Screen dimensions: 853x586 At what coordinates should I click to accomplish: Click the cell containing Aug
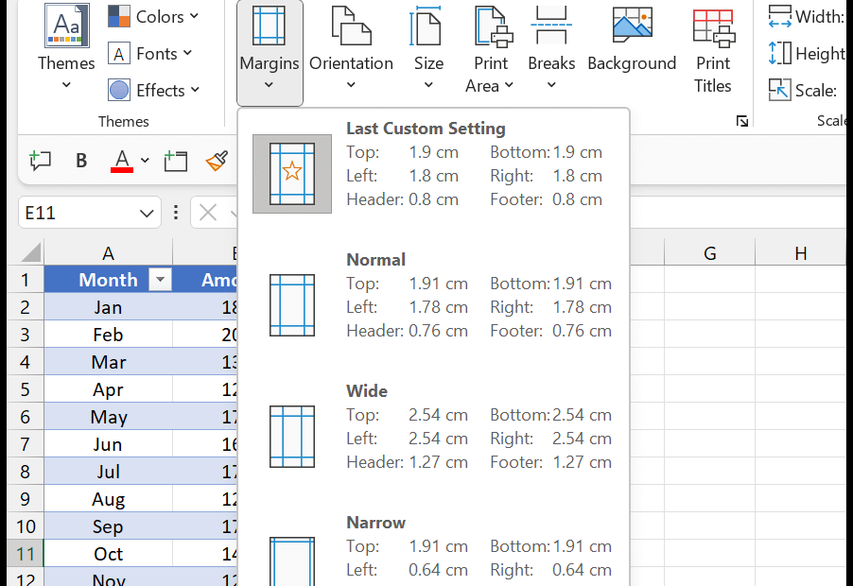[x=108, y=499]
